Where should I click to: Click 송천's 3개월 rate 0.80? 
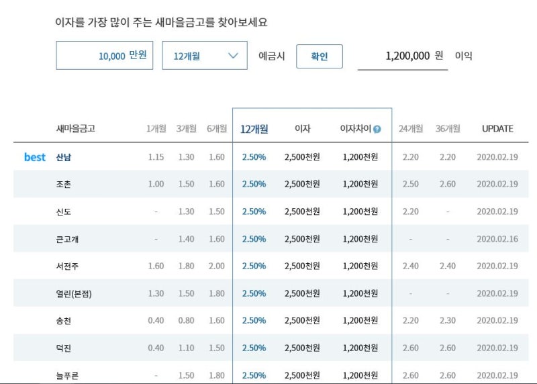pos(187,321)
